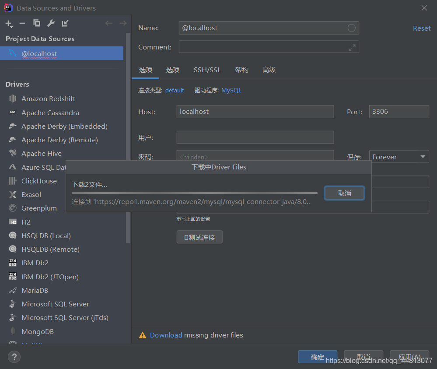Duplicate the selected data source
The image size is (437, 369).
tap(36, 23)
